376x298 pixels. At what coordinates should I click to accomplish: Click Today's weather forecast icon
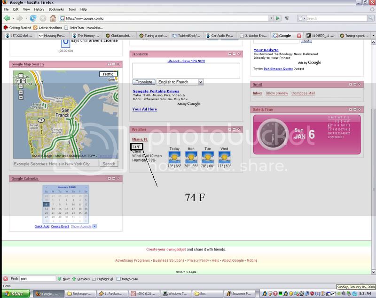click(x=174, y=157)
